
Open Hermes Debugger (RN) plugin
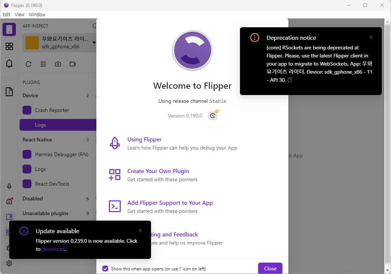click(x=58, y=154)
